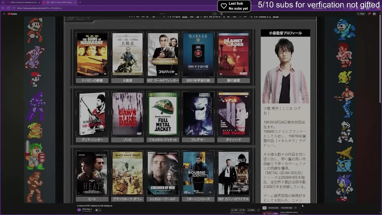This screenshot has width=382, height=215.
Task: Open options for Nintendo Facts video suggestion
Action: [302, 213]
